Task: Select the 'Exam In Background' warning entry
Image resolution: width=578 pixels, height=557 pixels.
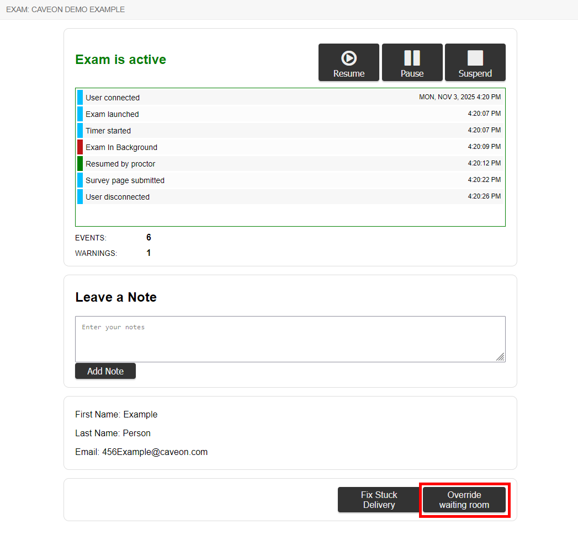Action: [x=290, y=147]
